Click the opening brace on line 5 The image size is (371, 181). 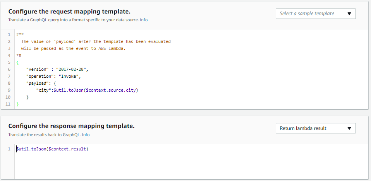point(17,62)
